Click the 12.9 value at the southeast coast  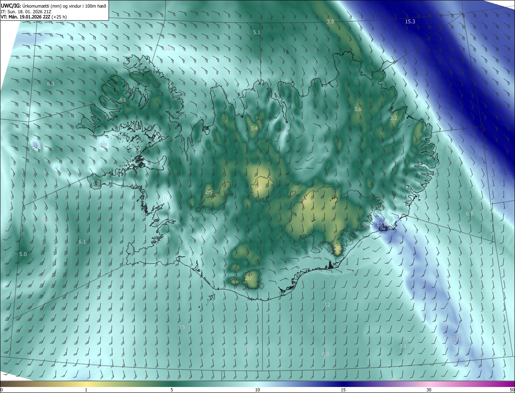pyautogui.click(x=381, y=224)
